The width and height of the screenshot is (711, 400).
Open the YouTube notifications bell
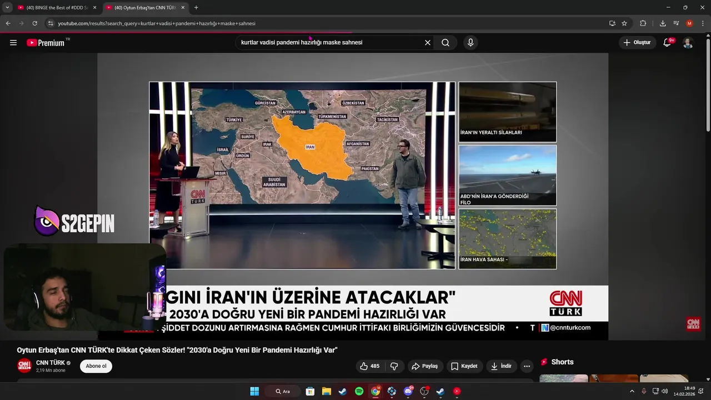pyautogui.click(x=668, y=43)
